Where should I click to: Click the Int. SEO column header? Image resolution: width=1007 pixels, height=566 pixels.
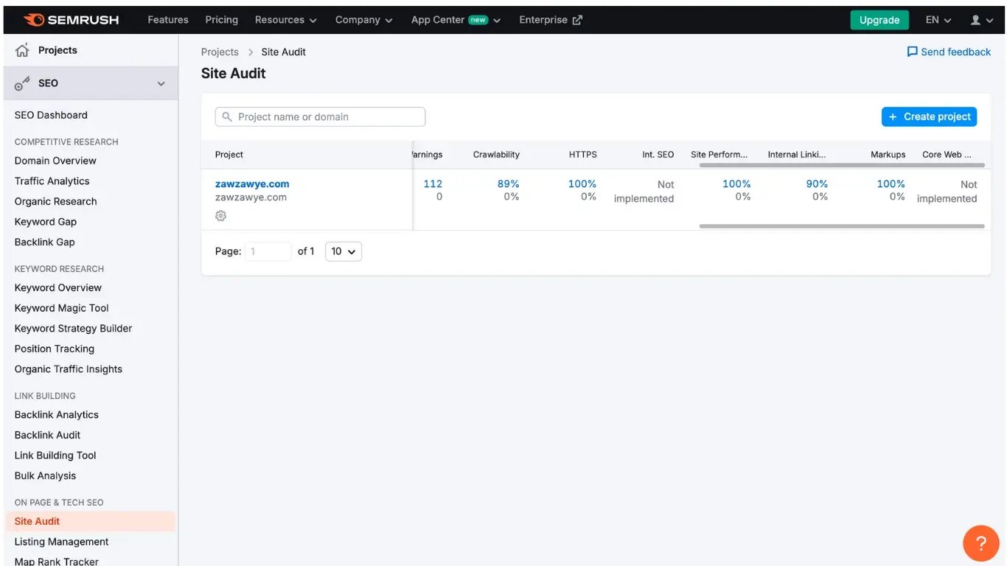point(658,155)
